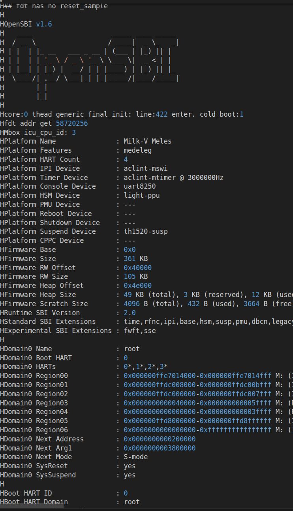Click the Domain0 Next Address 0x0000000000200000 value
Image resolution: width=293 pixels, height=511 pixels.
tap(160, 439)
